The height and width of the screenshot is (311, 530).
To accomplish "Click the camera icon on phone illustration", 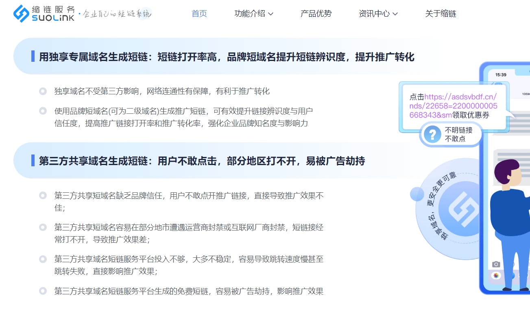I will point(495,264).
